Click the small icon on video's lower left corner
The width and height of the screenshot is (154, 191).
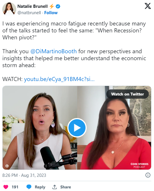(x=7, y=166)
